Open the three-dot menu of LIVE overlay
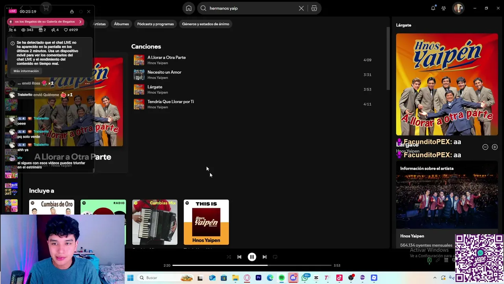504x284 pixels. [9, 8]
